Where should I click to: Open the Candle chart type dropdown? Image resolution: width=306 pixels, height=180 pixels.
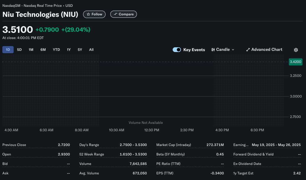[x=223, y=50]
